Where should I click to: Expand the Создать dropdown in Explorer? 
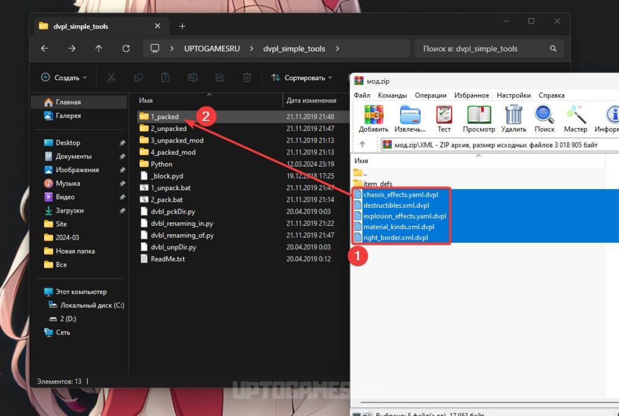pyautogui.click(x=64, y=78)
